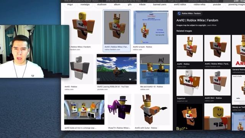This screenshot has height=138, width=245.
Task: Click the Are92 with Guitar - Roblox caption
Action: click(146, 128)
